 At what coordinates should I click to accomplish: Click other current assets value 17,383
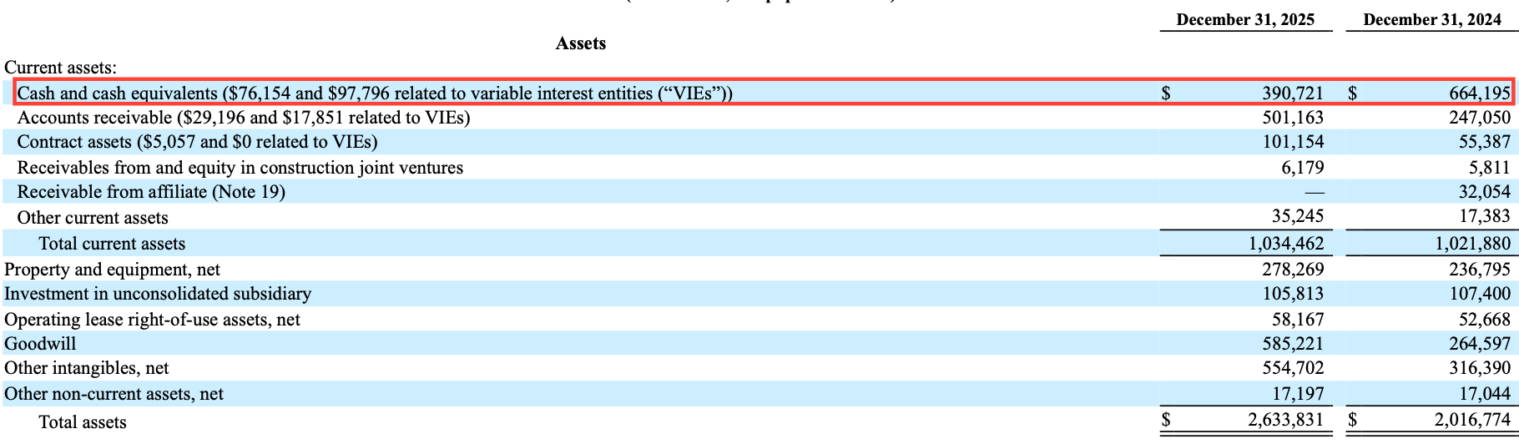point(1485,217)
